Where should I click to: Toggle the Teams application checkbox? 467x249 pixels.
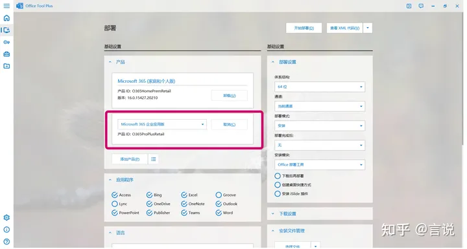[x=184, y=213]
